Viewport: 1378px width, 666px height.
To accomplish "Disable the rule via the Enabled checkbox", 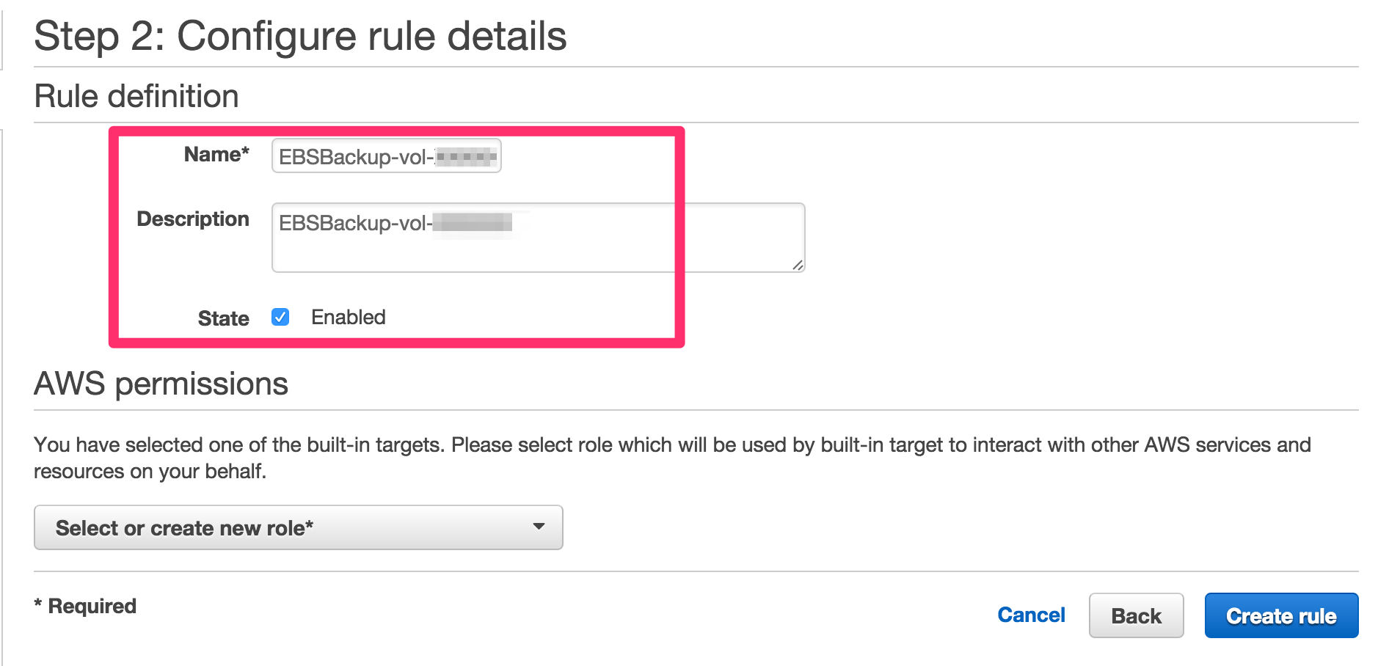I will [x=280, y=317].
